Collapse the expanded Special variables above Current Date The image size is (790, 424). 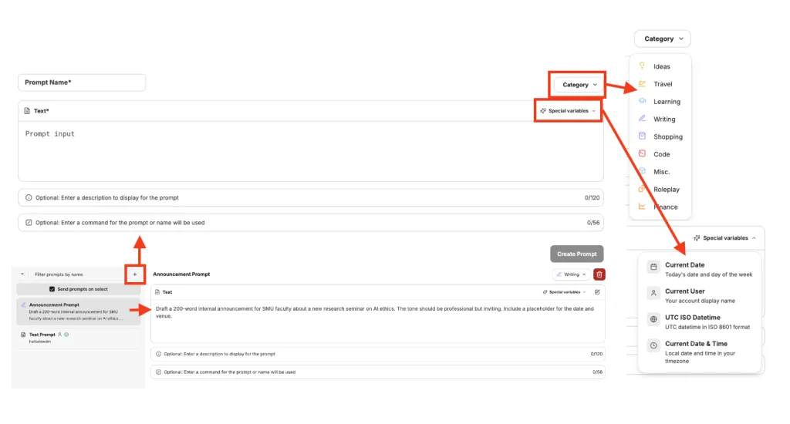point(725,237)
